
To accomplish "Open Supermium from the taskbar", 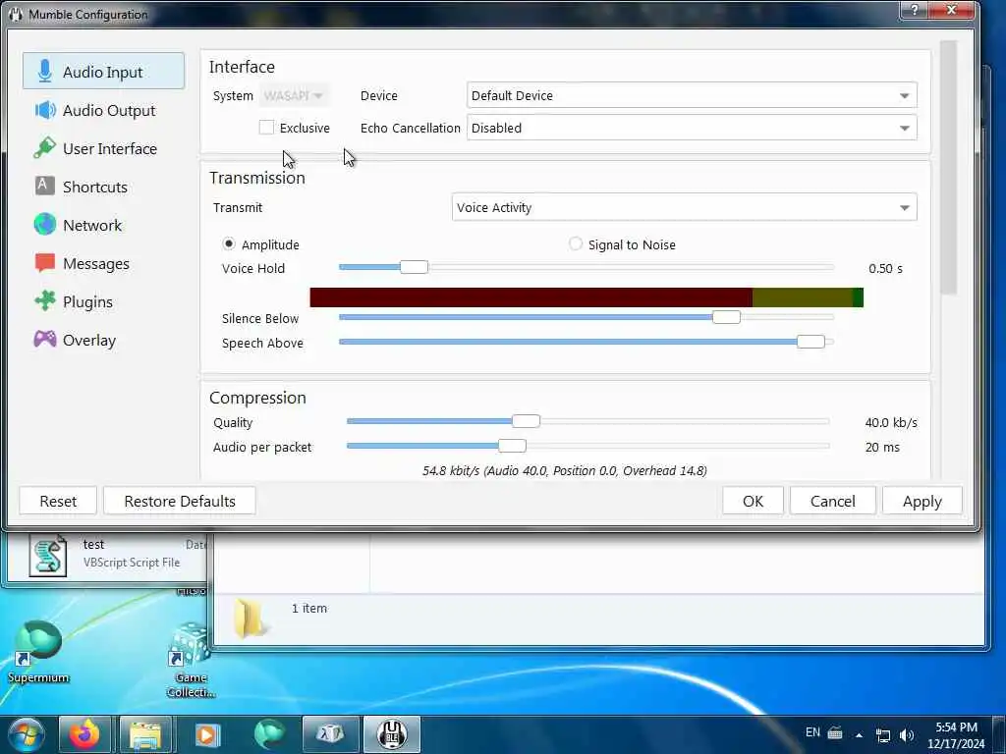I will point(267,734).
